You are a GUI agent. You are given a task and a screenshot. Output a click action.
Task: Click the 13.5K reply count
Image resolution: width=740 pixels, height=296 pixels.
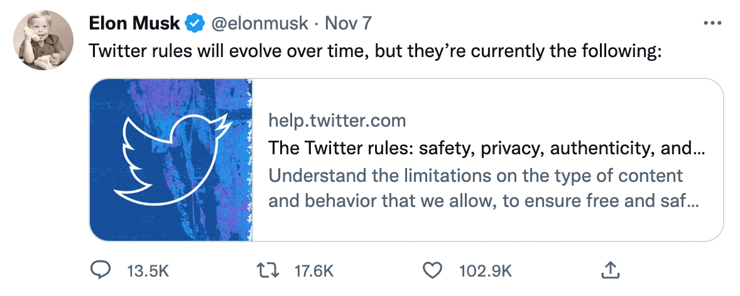[x=148, y=272]
